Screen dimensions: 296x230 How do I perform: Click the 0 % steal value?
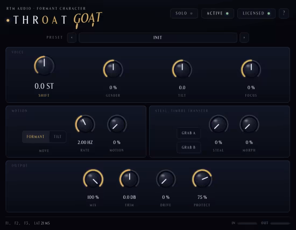click(x=219, y=142)
